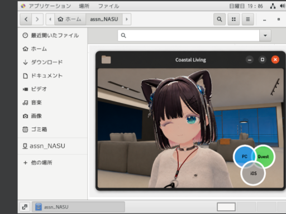Select assn_NASU drive in the sidebar
Screen dimensions: 286x214
click(x=53, y=146)
